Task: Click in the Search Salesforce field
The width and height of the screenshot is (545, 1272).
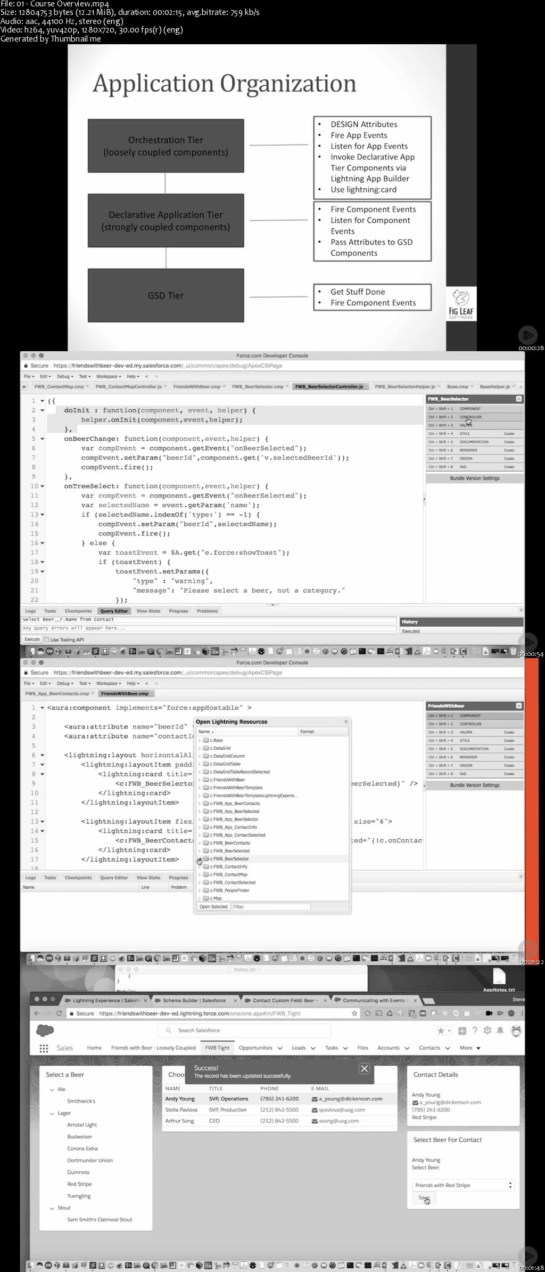Action: 245,1031
